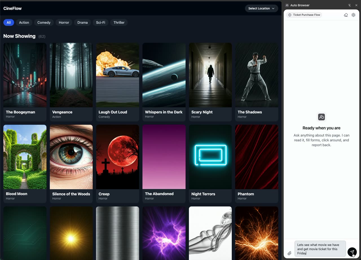Unpin the Auto Browser side panel
361x260 pixels.
coord(349,5)
